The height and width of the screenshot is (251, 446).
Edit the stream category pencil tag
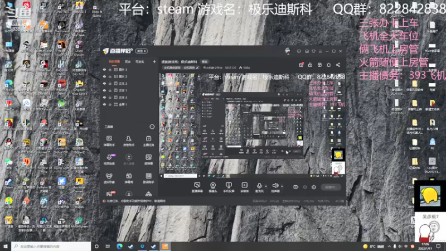click(x=181, y=67)
